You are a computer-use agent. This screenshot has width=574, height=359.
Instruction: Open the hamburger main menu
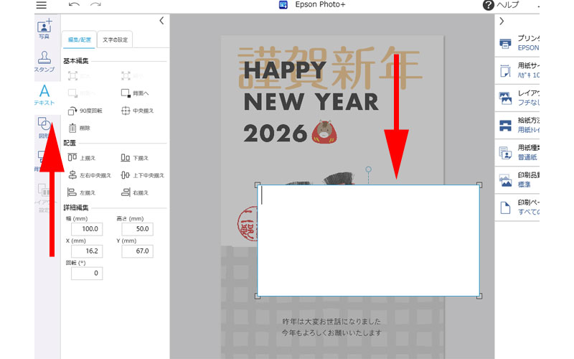pyautogui.click(x=42, y=5)
